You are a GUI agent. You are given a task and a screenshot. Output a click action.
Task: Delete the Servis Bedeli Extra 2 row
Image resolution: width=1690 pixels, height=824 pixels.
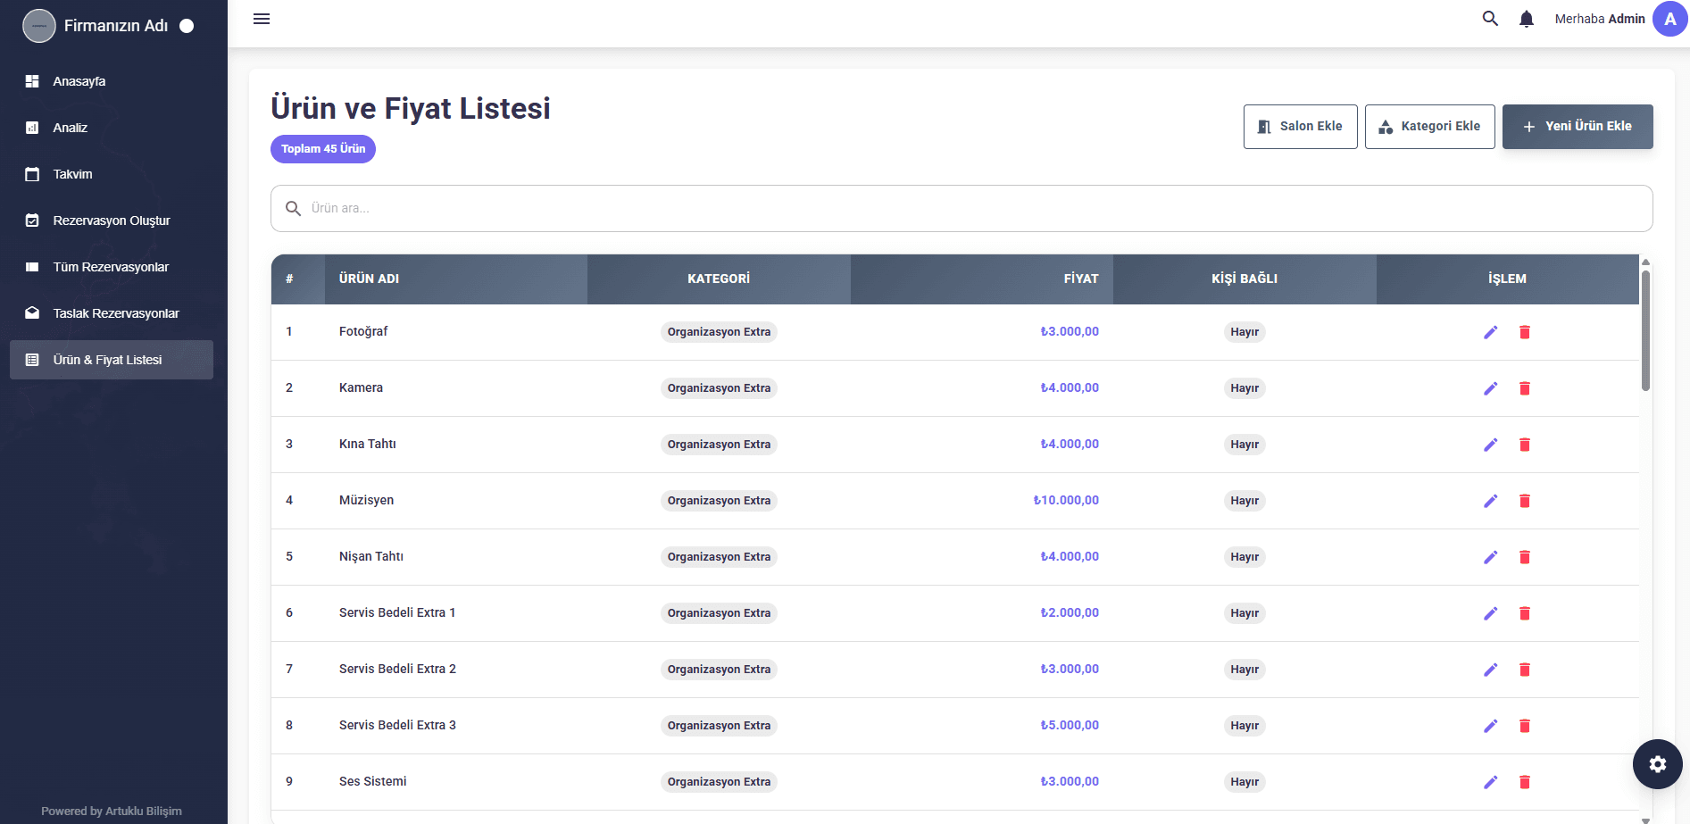click(1525, 670)
